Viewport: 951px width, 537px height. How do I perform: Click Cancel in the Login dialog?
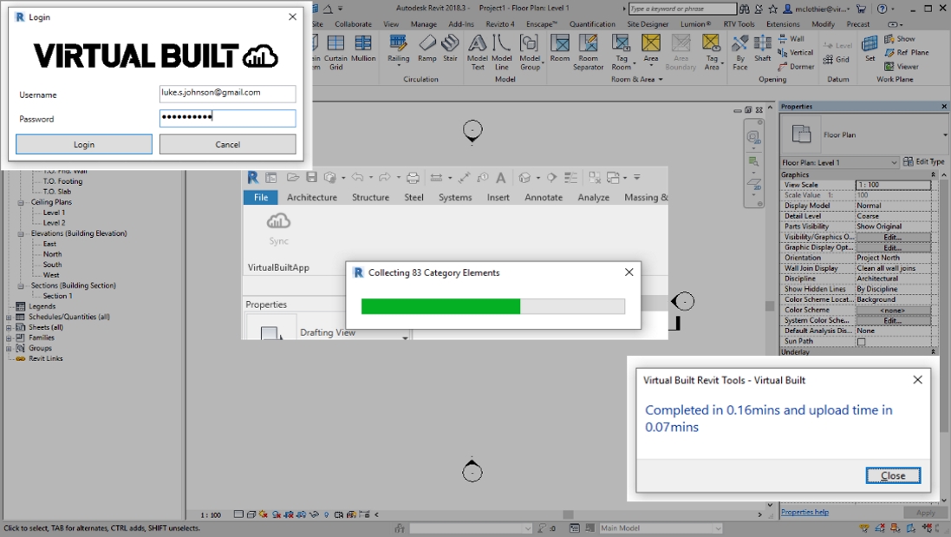click(x=227, y=144)
